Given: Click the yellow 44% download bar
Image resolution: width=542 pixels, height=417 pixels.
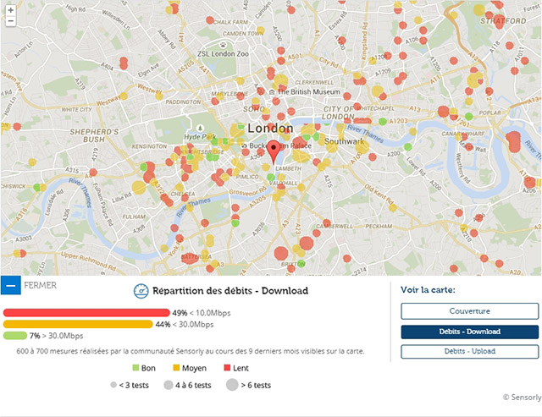Looking at the screenshot, I should point(78,324).
